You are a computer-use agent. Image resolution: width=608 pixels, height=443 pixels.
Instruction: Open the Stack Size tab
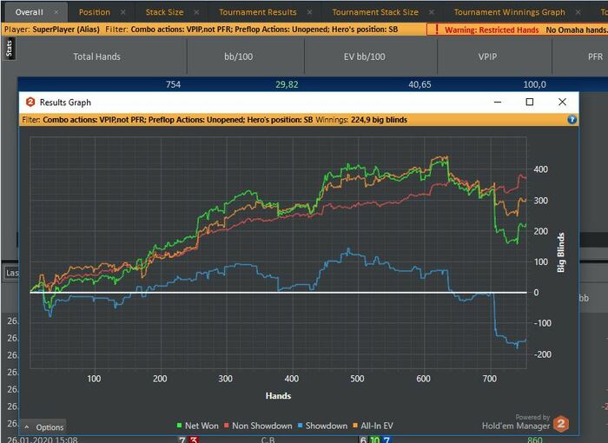164,12
